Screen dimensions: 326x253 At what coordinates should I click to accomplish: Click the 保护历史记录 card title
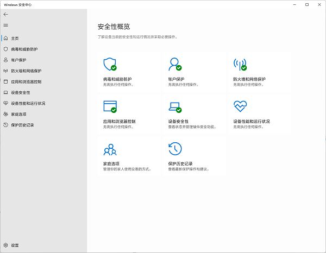[x=180, y=163]
